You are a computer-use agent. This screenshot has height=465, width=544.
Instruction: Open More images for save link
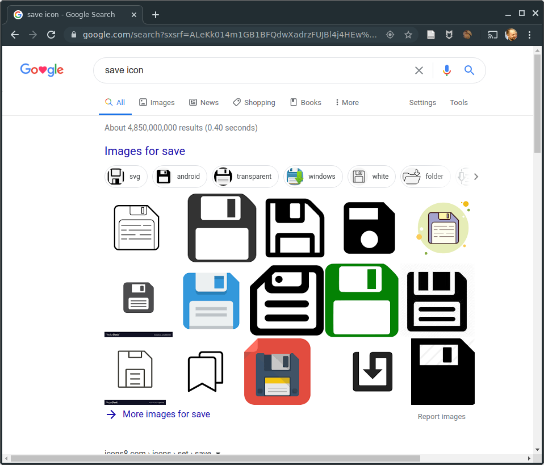[158, 414]
